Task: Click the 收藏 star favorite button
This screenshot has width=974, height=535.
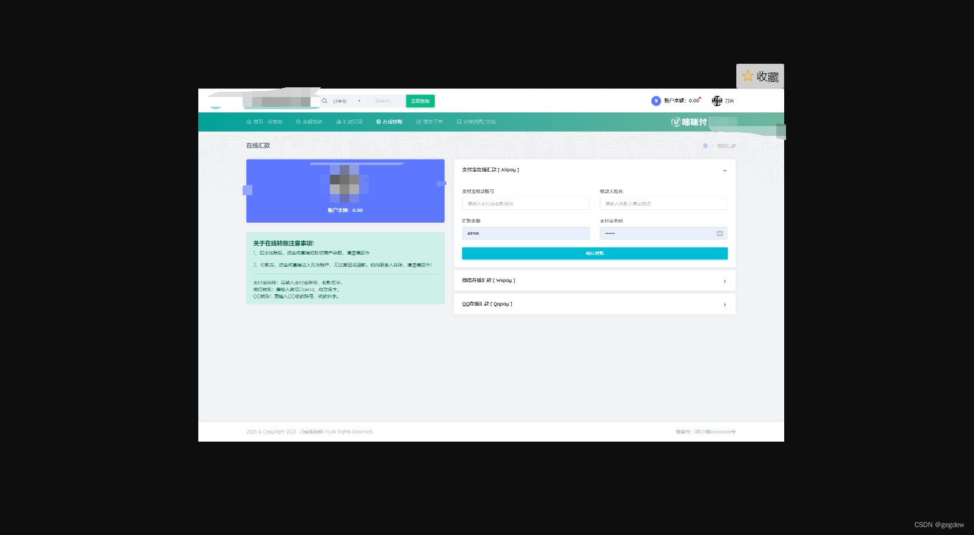Action: tap(760, 76)
